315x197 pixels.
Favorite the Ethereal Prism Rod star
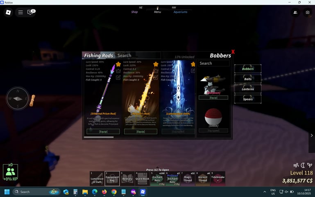click(118, 64)
